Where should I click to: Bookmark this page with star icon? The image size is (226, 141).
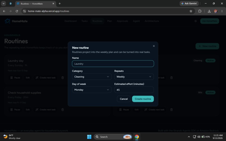191,11
